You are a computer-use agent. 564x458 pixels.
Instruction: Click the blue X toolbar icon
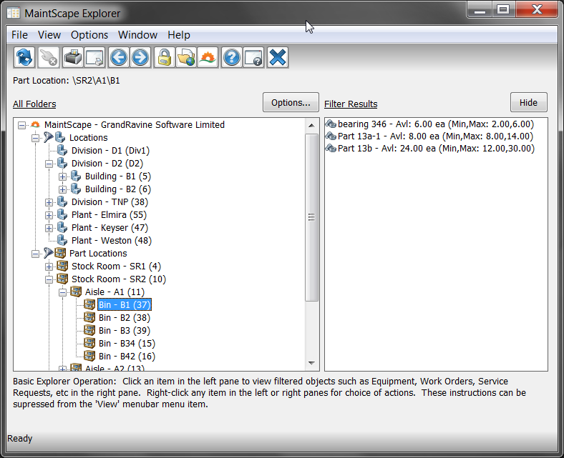pos(277,57)
